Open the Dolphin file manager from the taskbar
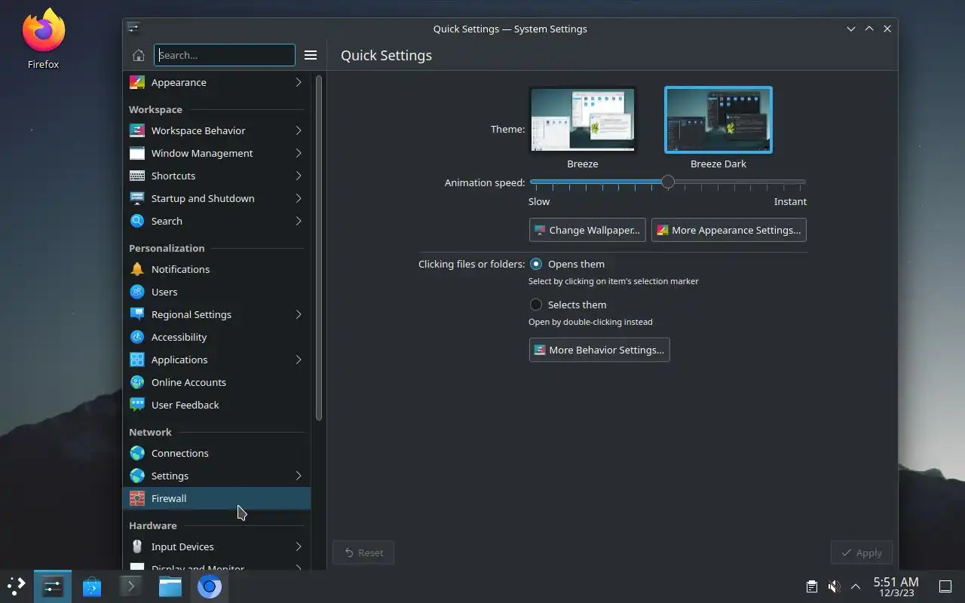 coord(170,586)
